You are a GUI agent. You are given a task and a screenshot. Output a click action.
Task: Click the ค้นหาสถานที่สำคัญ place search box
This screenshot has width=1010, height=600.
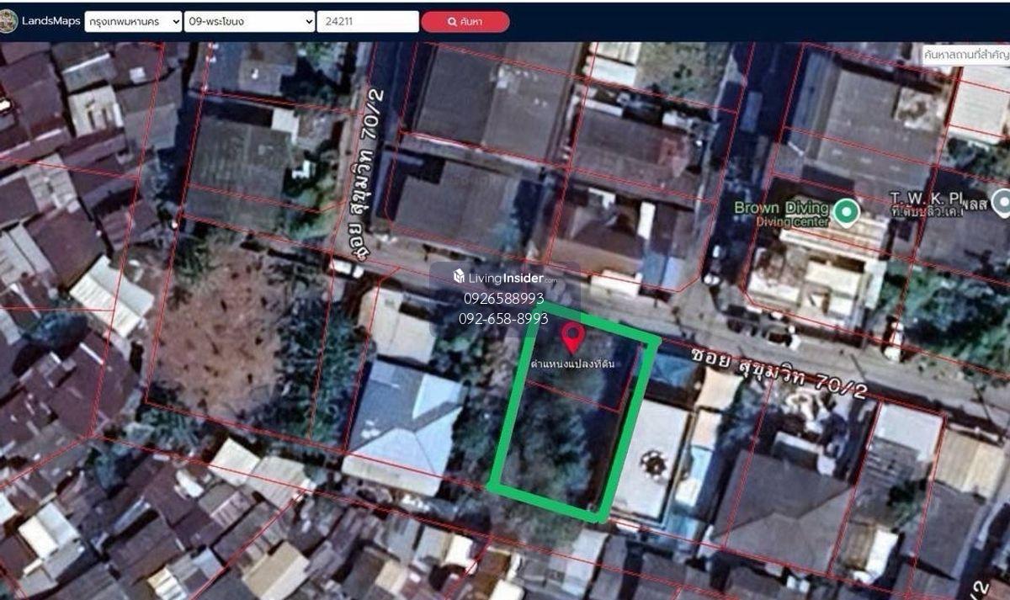965,54
